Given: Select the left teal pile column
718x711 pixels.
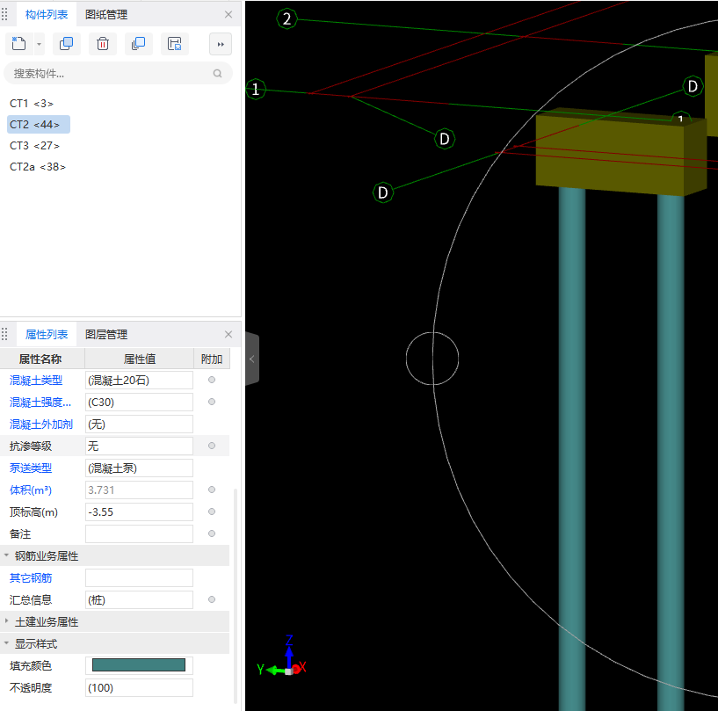Looking at the screenshot, I should (572, 449).
